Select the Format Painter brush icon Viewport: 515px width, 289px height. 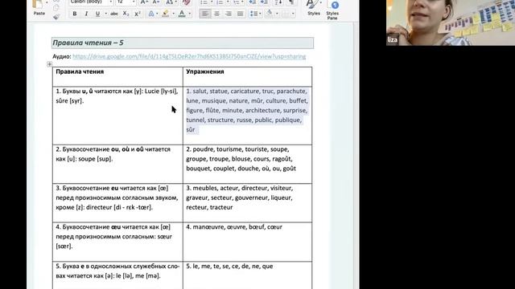click(56, 17)
